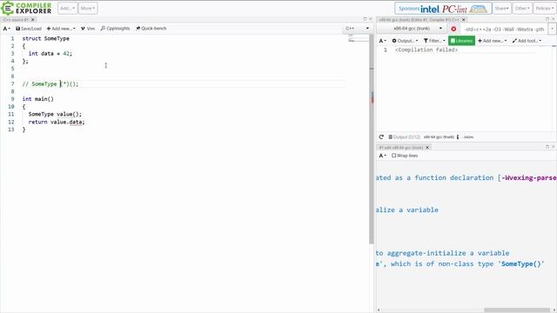Expand compiler options dropdown arrow
The width and height of the screenshot is (557, 313).
click(552, 29)
